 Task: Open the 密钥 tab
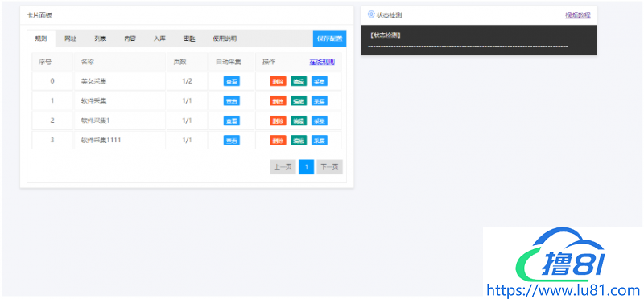tap(189, 39)
